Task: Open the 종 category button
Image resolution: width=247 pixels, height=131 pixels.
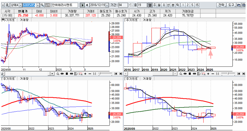Action: point(7,5)
